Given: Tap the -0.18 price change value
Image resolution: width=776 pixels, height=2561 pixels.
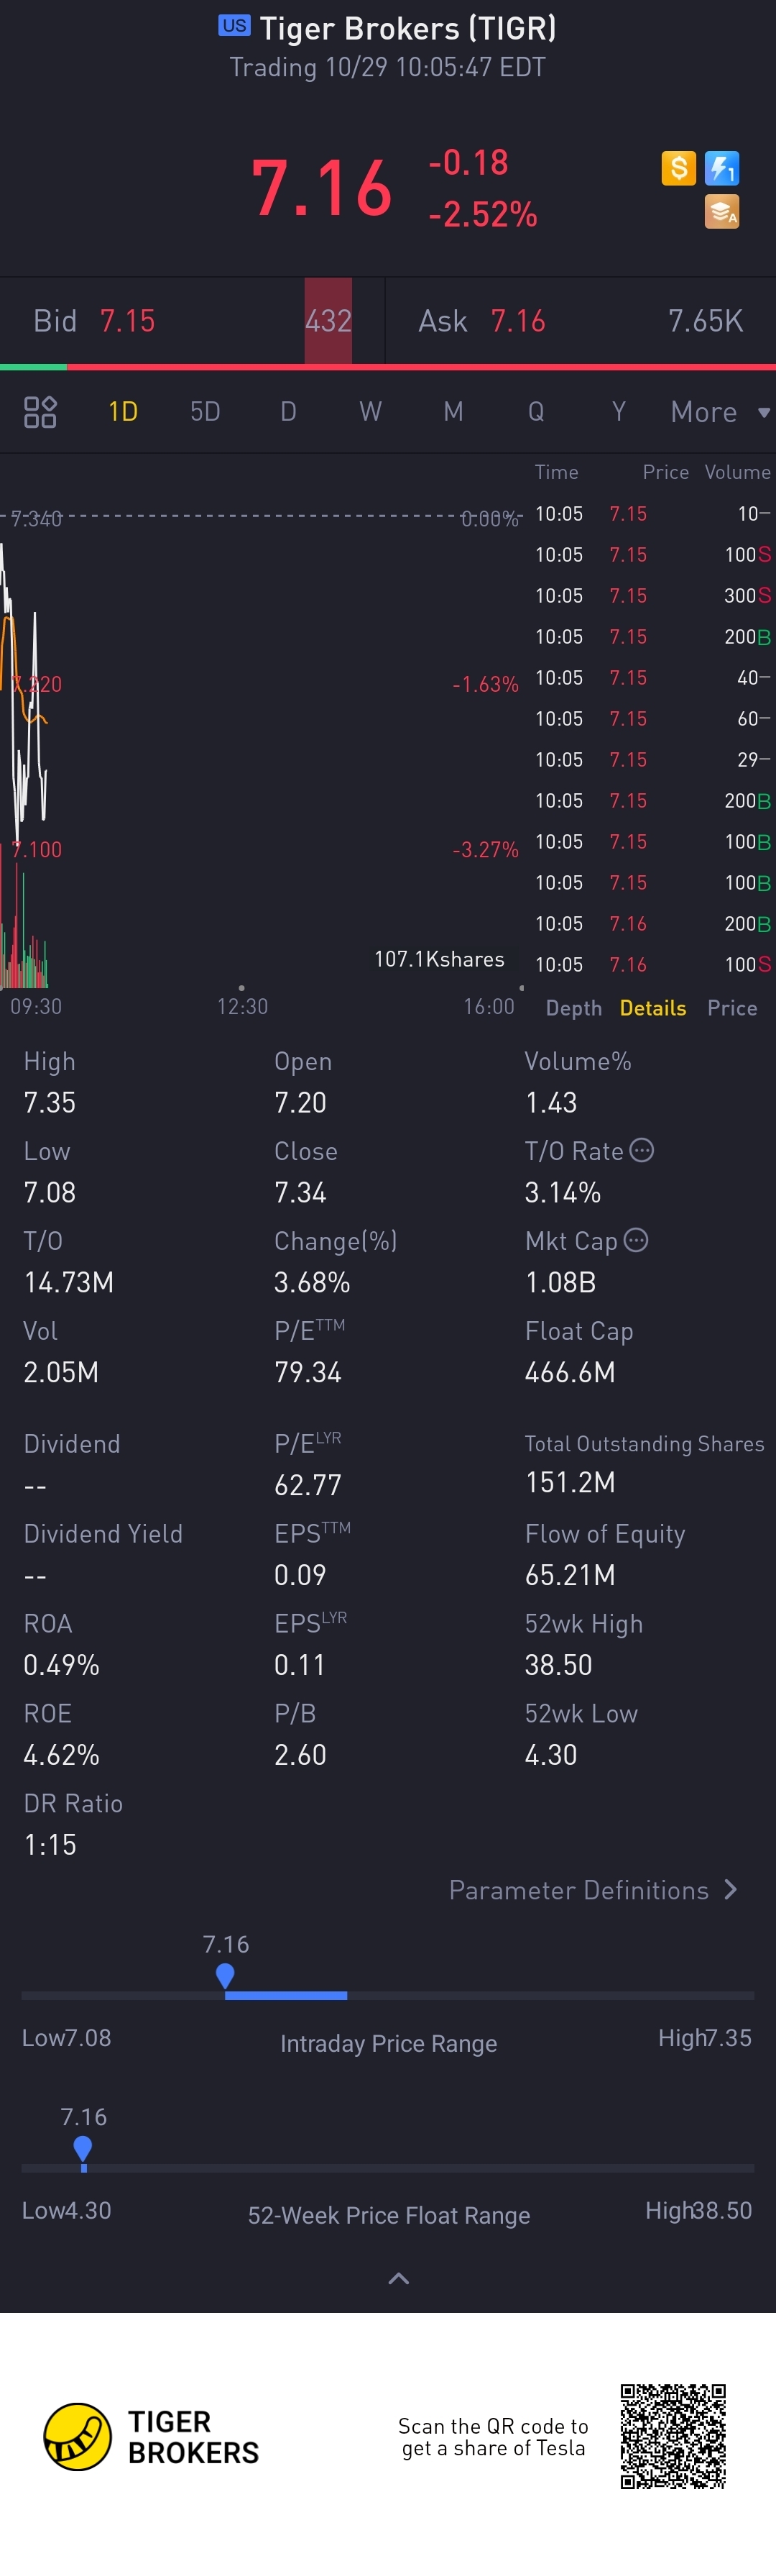Looking at the screenshot, I should pyautogui.click(x=468, y=162).
